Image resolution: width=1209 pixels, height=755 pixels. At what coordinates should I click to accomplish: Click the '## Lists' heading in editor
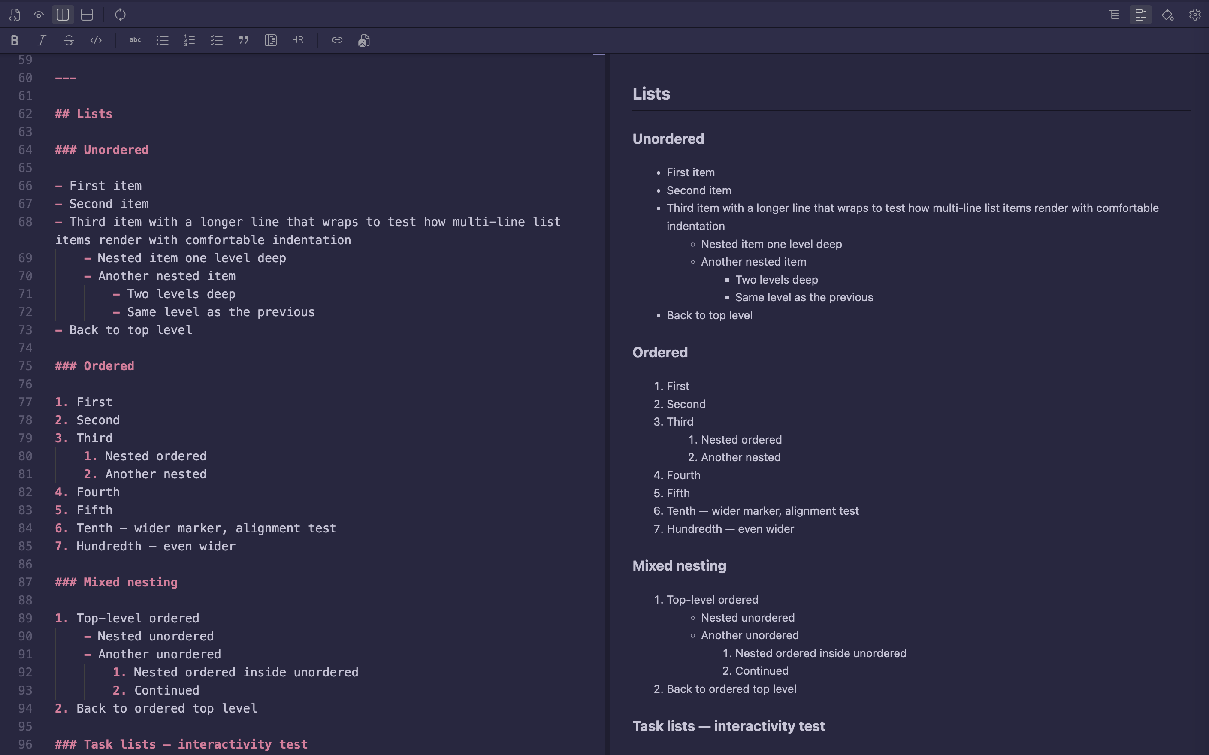[83, 114]
